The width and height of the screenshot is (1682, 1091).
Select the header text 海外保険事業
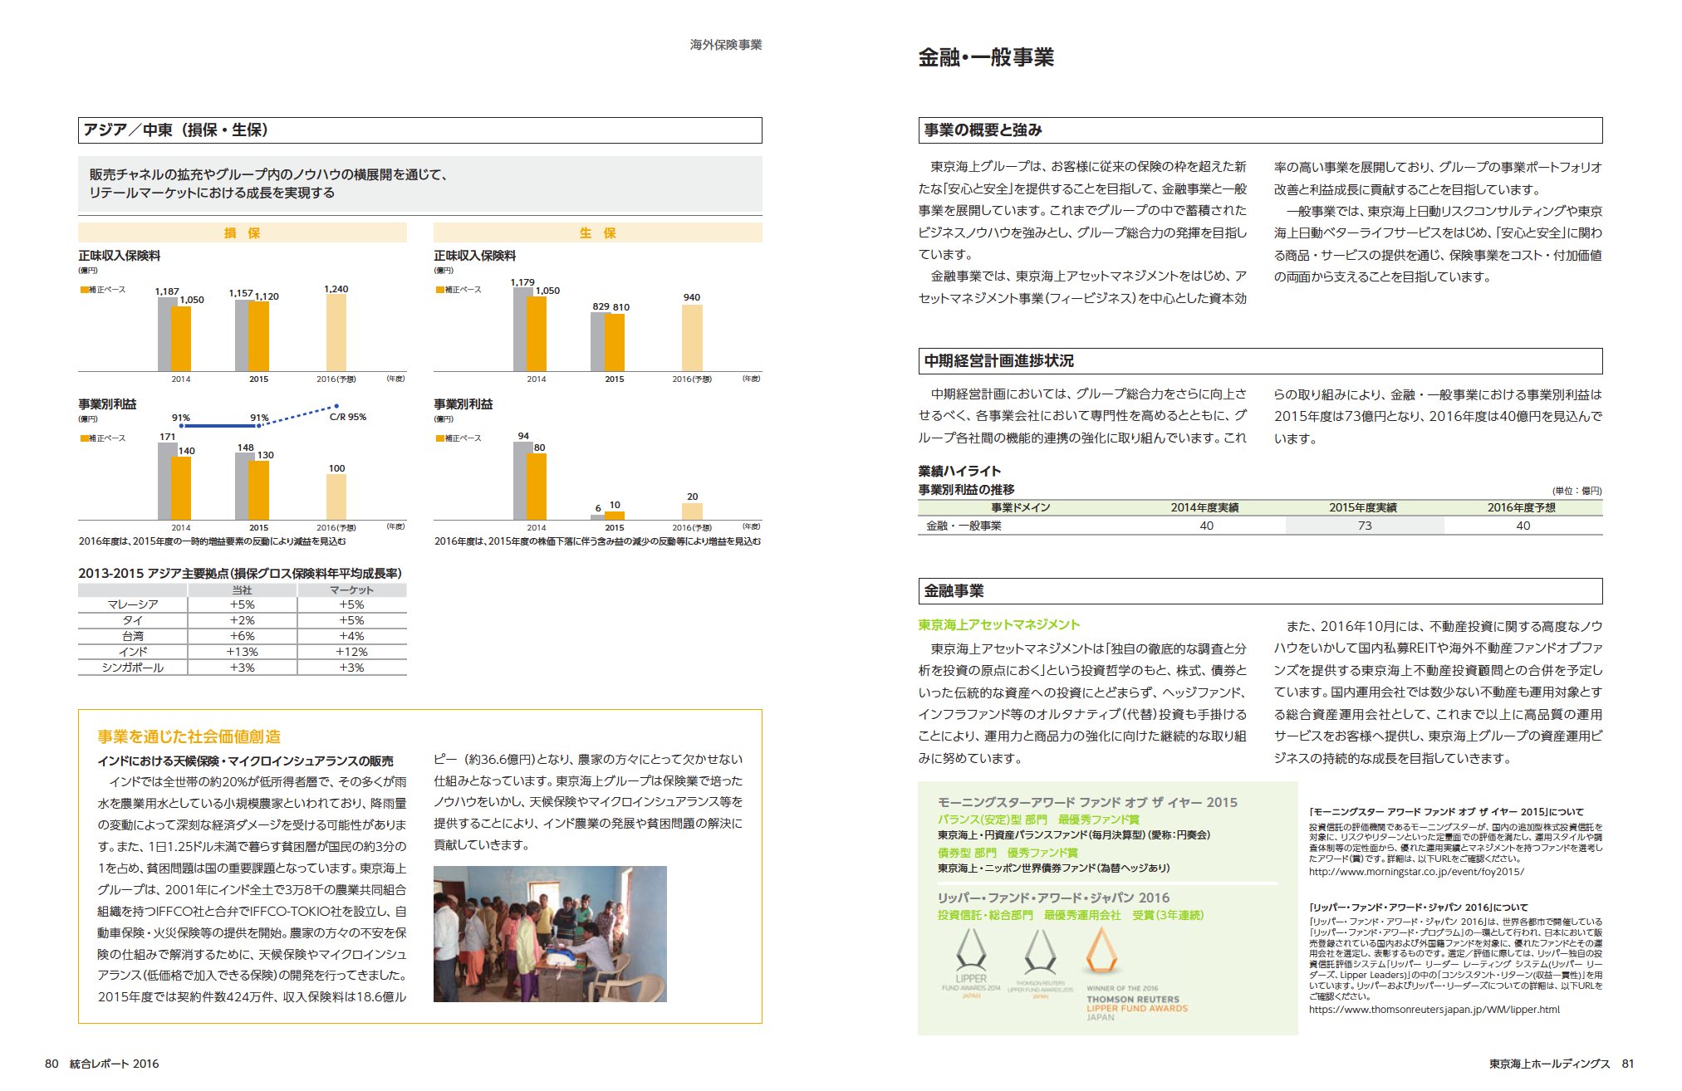coord(726,45)
